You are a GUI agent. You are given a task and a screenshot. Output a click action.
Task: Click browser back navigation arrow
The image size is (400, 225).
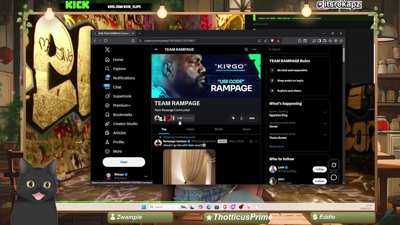pyautogui.click(x=95, y=41)
